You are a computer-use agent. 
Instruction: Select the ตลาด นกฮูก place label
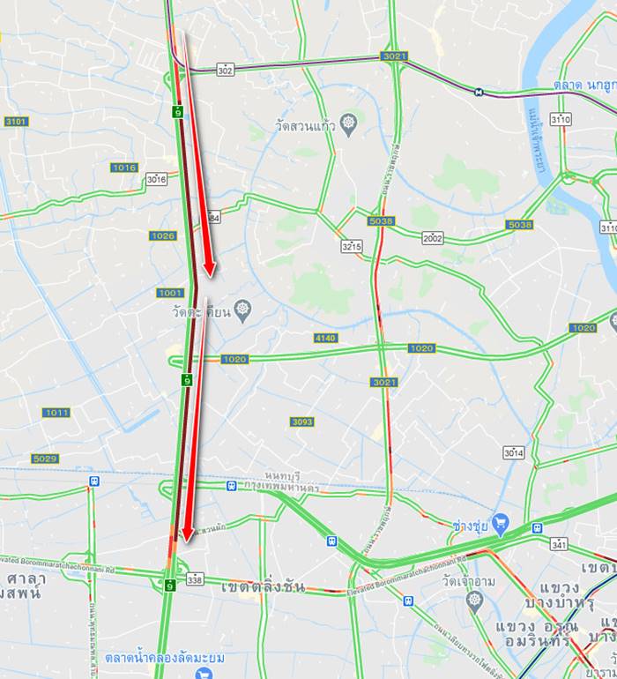coord(585,85)
